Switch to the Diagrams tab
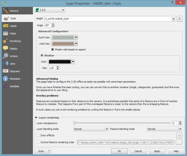The height and width of the screenshot is (156, 187). point(17,71)
